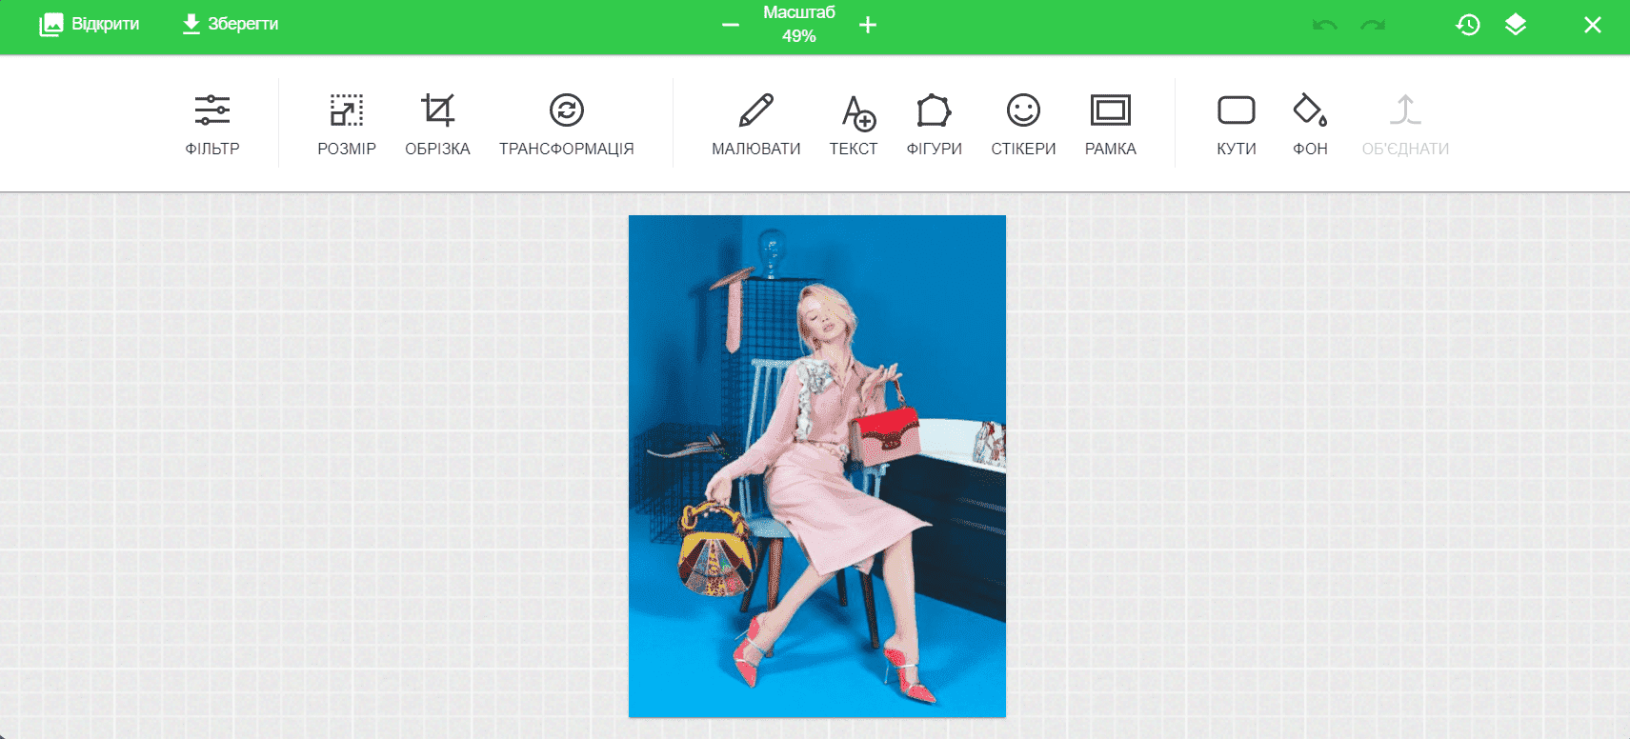This screenshot has height=739, width=1630.
Task: Open the Фільтр filter tool
Action: click(212, 123)
